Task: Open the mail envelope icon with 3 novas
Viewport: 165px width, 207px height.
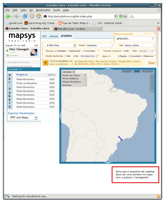Action: click(x=8, y=55)
